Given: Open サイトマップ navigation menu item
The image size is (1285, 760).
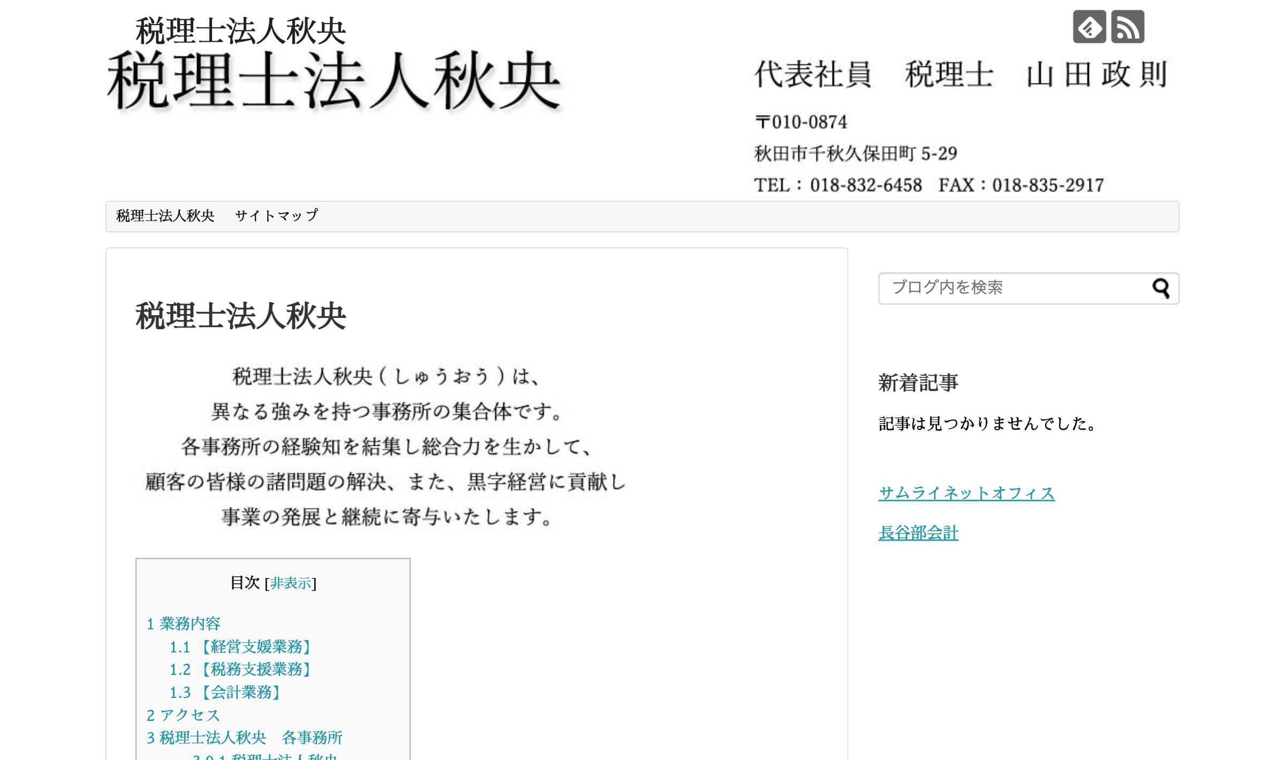Looking at the screenshot, I should click(276, 216).
